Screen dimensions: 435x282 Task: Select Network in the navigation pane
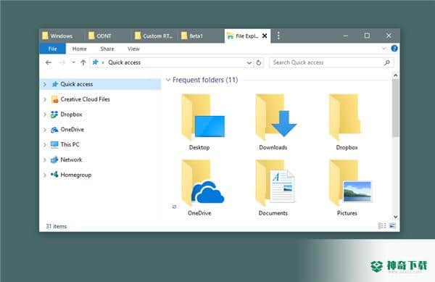pos(71,159)
